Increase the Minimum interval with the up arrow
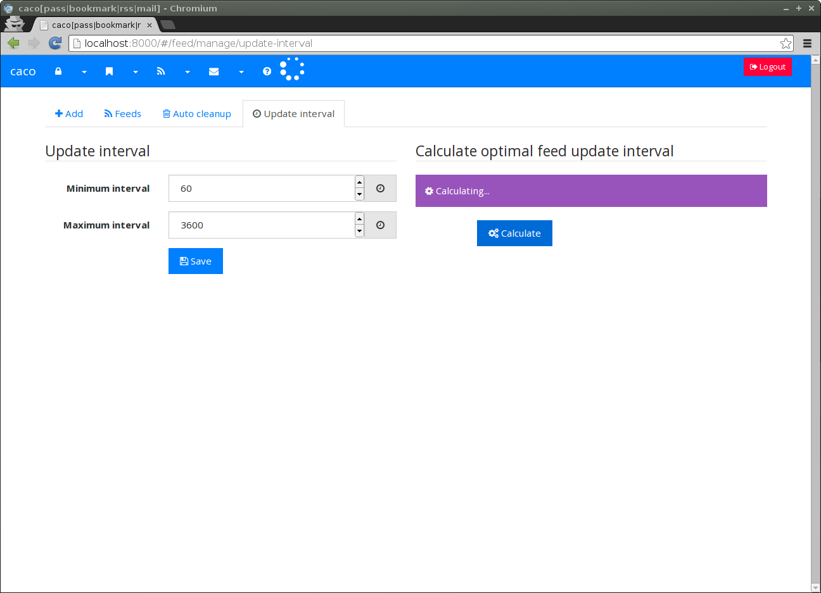The image size is (821, 593). point(359,182)
